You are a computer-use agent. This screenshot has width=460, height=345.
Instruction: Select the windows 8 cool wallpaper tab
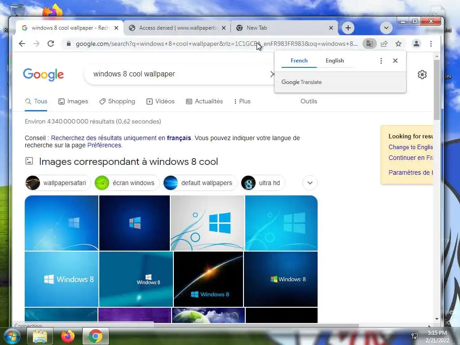70,28
